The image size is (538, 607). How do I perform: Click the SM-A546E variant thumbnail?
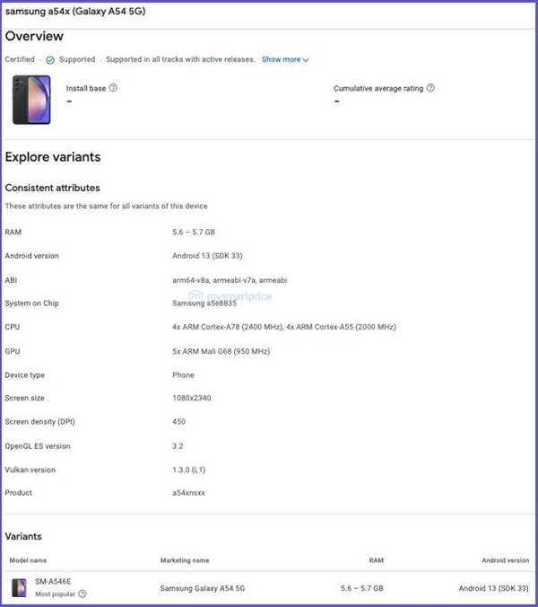19,587
